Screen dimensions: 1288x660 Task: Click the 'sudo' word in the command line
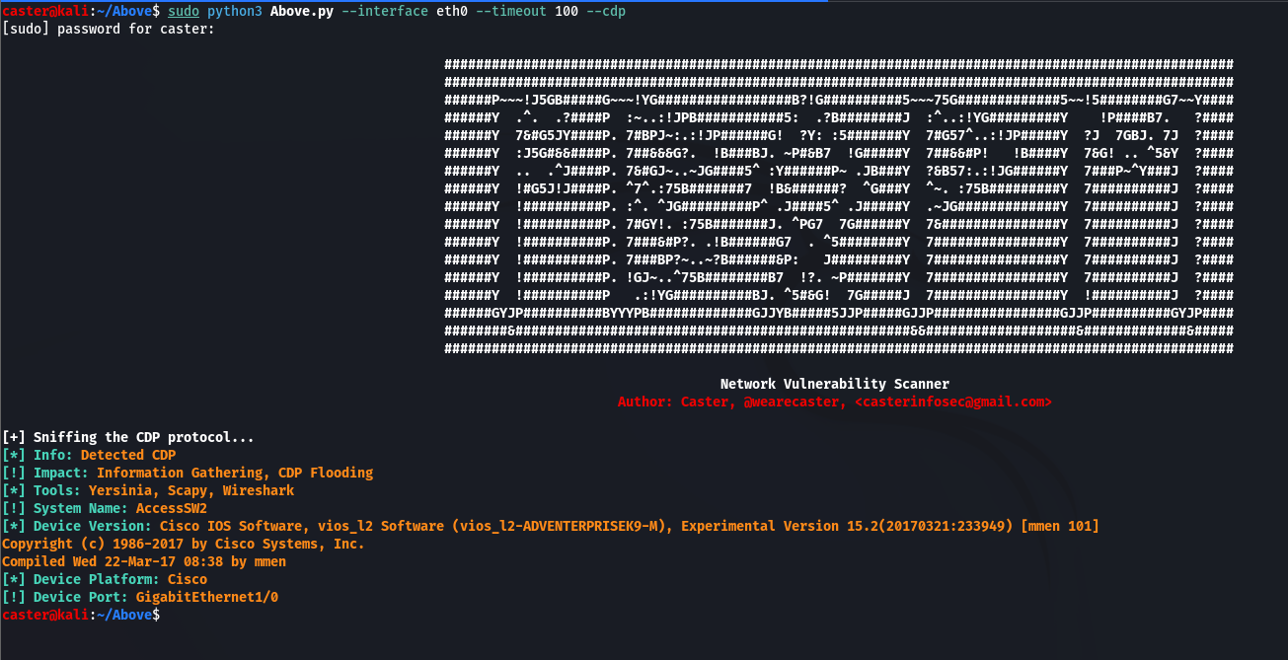184,11
